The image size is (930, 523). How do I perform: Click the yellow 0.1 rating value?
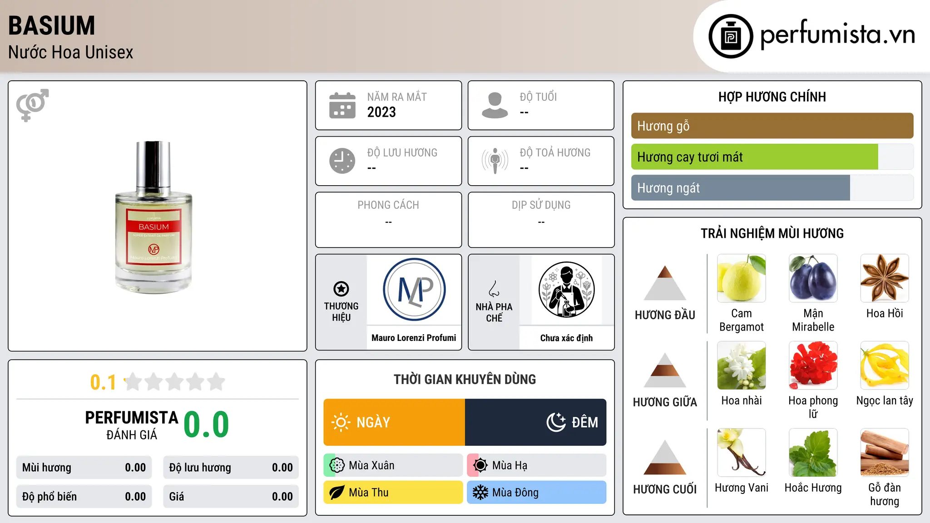pyautogui.click(x=103, y=382)
